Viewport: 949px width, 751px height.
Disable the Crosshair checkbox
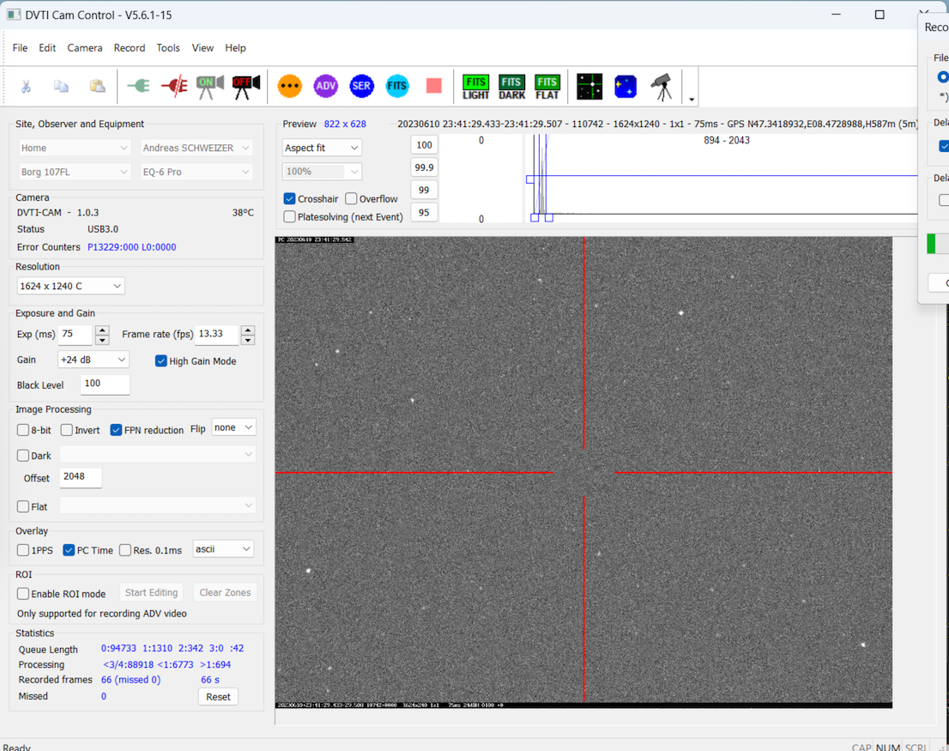click(290, 198)
